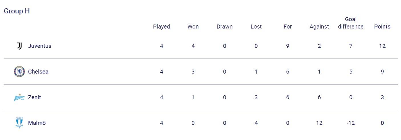
Task: Click the Played column header
Action: click(161, 27)
